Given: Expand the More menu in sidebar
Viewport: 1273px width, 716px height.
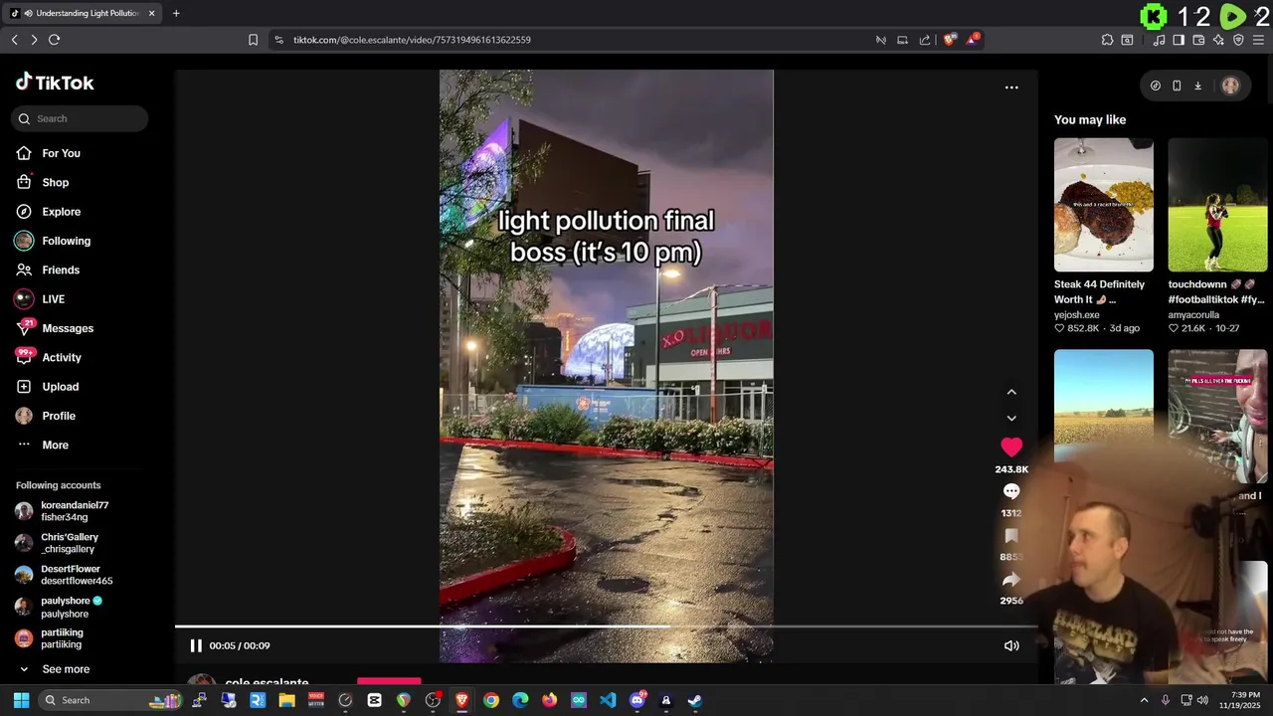Looking at the screenshot, I should click(x=55, y=445).
